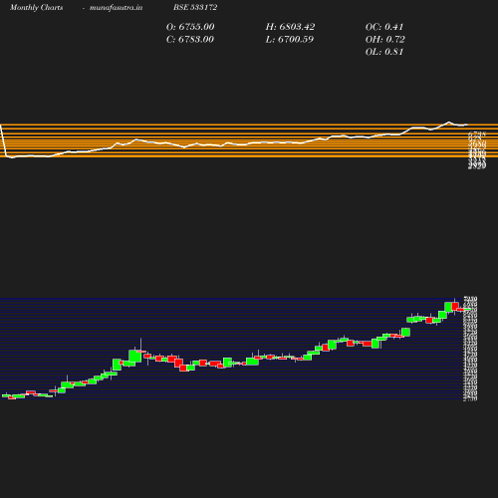Image resolution: width=498 pixels, height=498 pixels.
Task: Click the 'Monthly Charts' title text
Action: click(x=36, y=7)
